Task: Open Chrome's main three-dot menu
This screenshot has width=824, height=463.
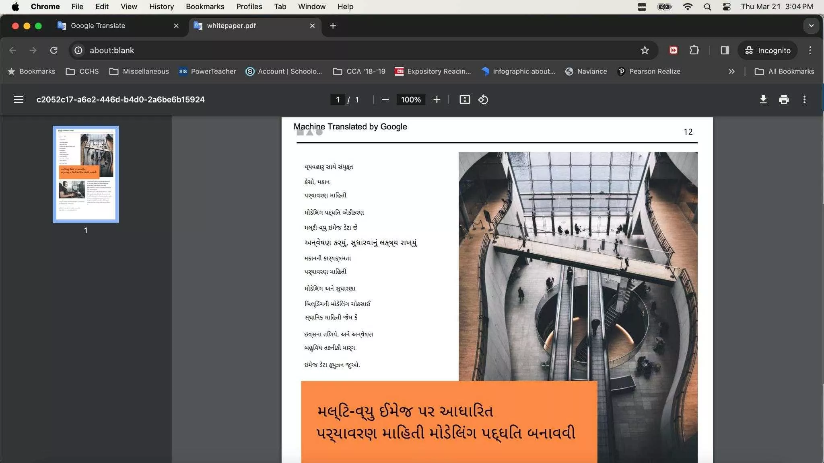Action: (x=810, y=50)
